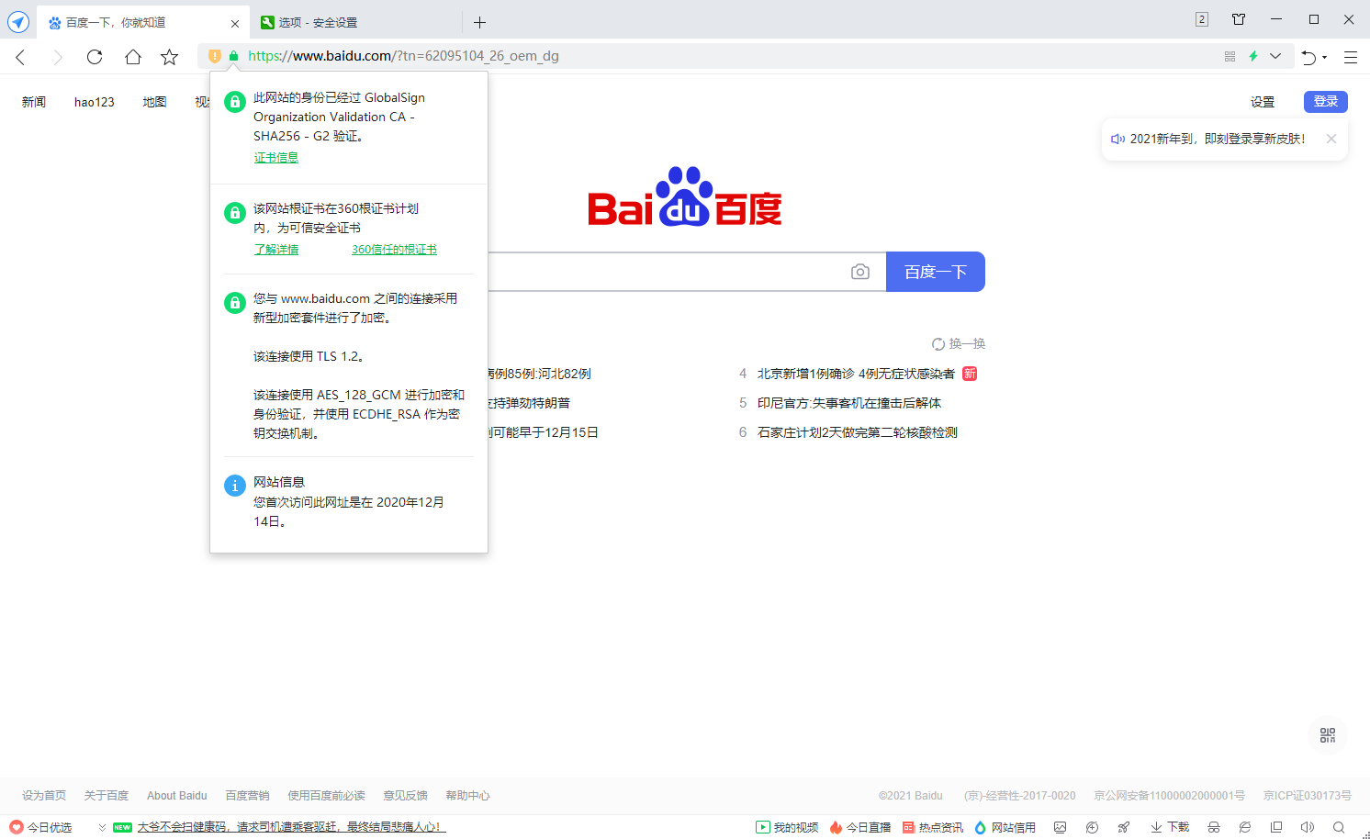Bookmark page with the star icon

170,57
